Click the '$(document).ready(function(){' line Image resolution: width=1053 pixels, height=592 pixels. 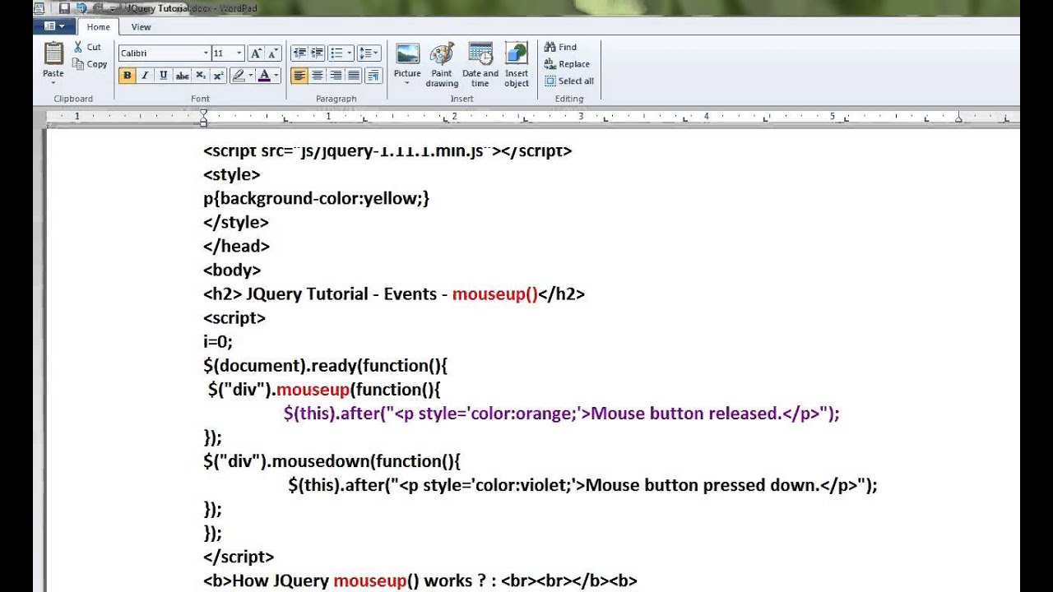point(325,366)
